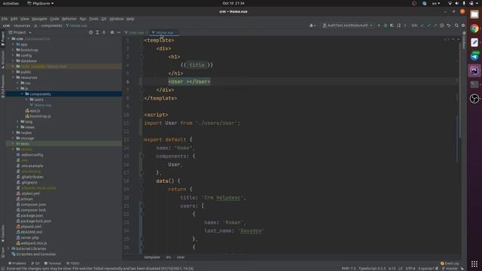Open the Activities overview
Screen dimensions: 482x271
(11, 3)
